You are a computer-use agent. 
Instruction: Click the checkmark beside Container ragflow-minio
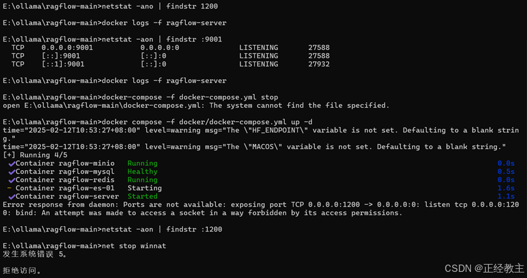coord(12,164)
